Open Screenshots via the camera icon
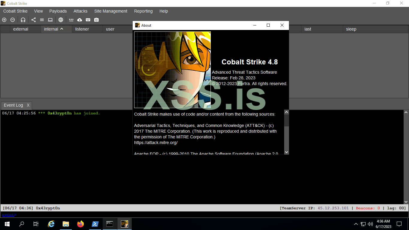409x230 pixels. point(96,20)
